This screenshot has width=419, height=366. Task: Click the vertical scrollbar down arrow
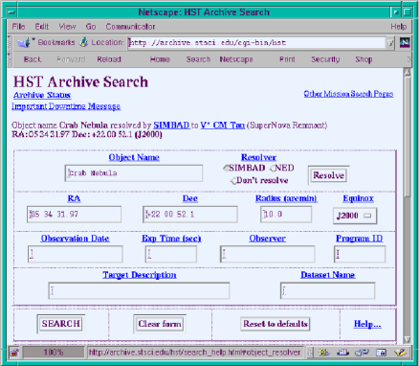point(408,339)
